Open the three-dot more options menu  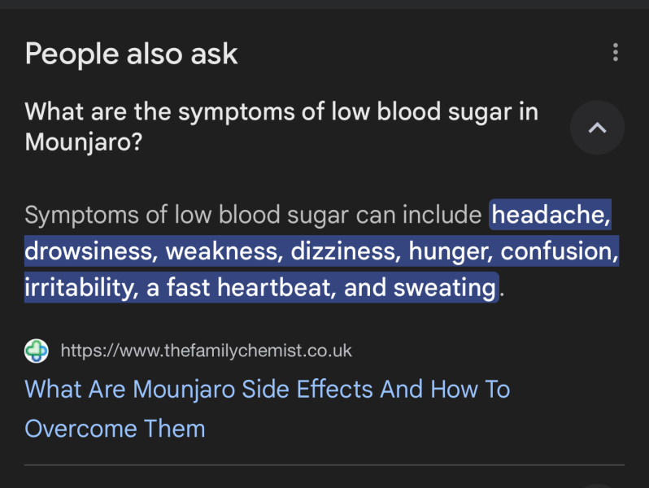click(616, 54)
